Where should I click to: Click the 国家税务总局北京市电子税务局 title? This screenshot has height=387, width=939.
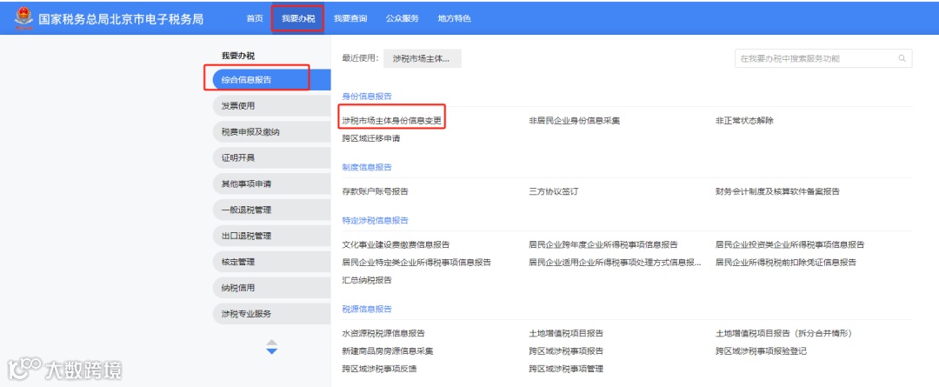click(121, 18)
